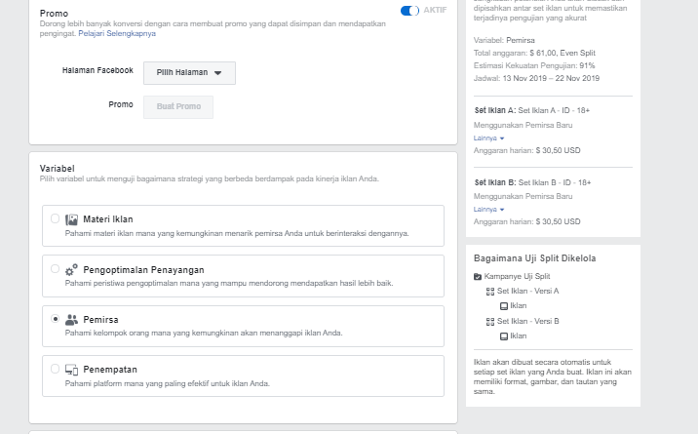The height and width of the screenshot is (434, 698).
Task: Click the Bagaimana Uji Split Dikelola heading
Action: tap(534, 258)
